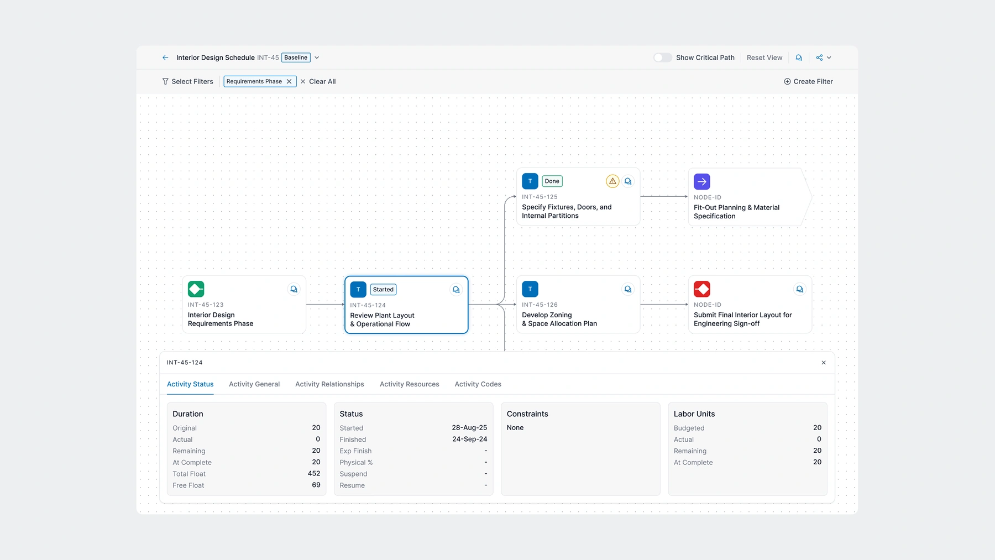Toggle Show Critical Path switch

tap(662, 57)
